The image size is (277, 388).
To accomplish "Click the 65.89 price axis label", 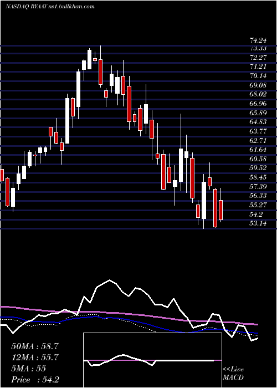I will (258, 113).
